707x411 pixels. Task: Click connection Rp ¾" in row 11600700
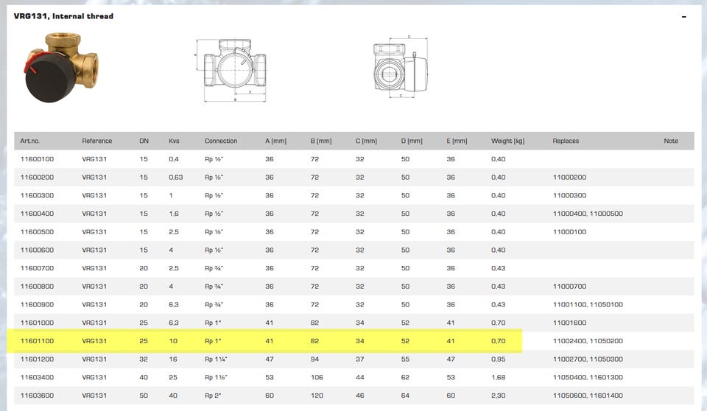click(214, 268)
